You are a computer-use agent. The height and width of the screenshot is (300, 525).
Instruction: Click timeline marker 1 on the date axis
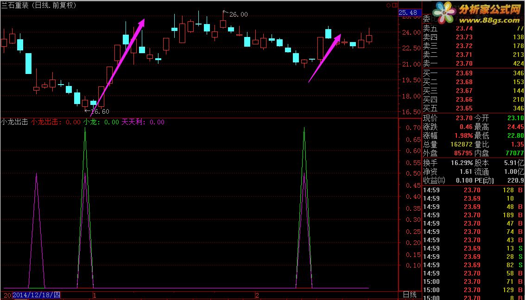tap(95, 295)
